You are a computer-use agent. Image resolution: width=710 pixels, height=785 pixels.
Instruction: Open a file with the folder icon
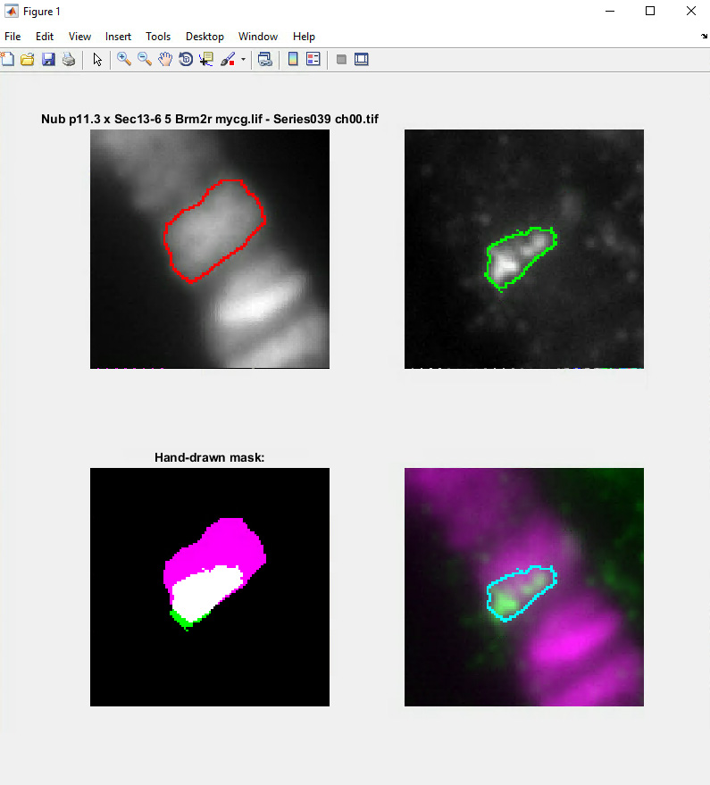pyautogui.click(x=28, y=59)
